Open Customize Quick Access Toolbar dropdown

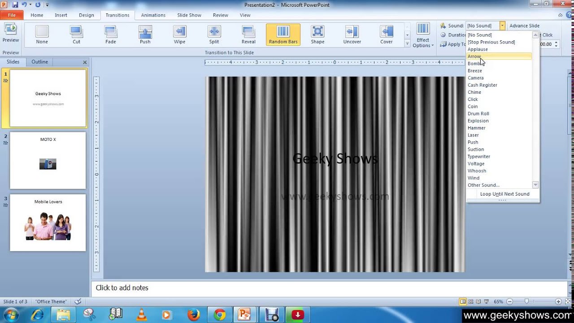[47, 5]
